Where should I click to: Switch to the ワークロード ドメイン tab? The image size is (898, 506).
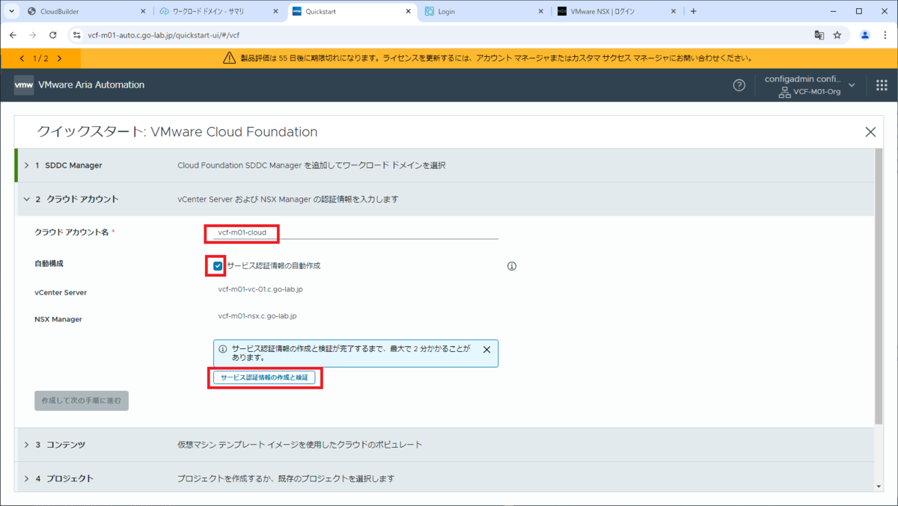tap(219, 11)
